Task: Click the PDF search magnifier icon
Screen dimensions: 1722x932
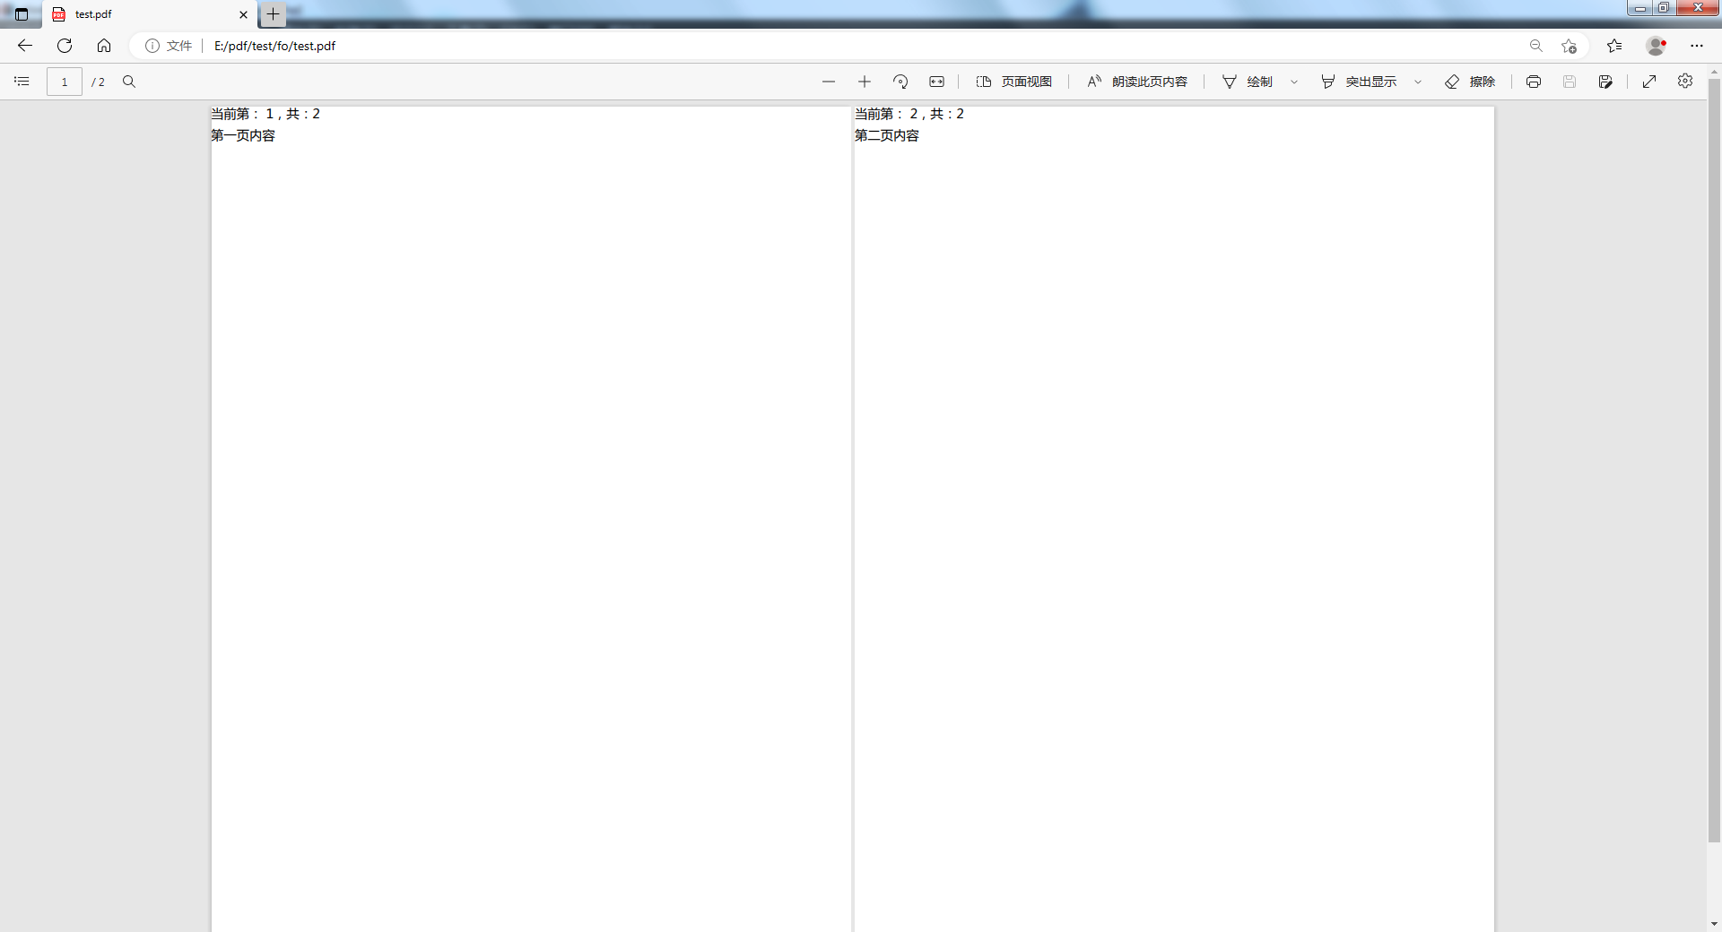Action: coord(129,82)
